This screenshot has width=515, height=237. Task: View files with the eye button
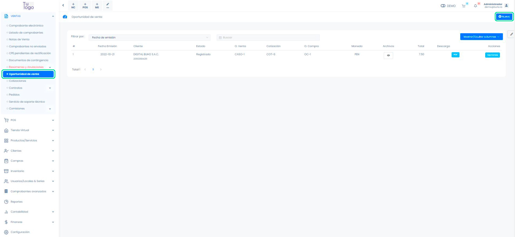point(388,55)
